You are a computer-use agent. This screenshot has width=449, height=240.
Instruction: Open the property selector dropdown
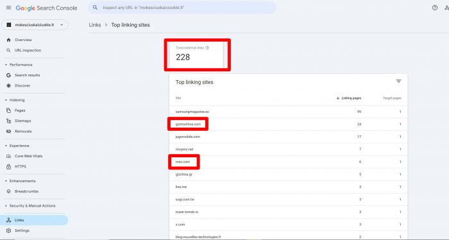coord(35,25)
